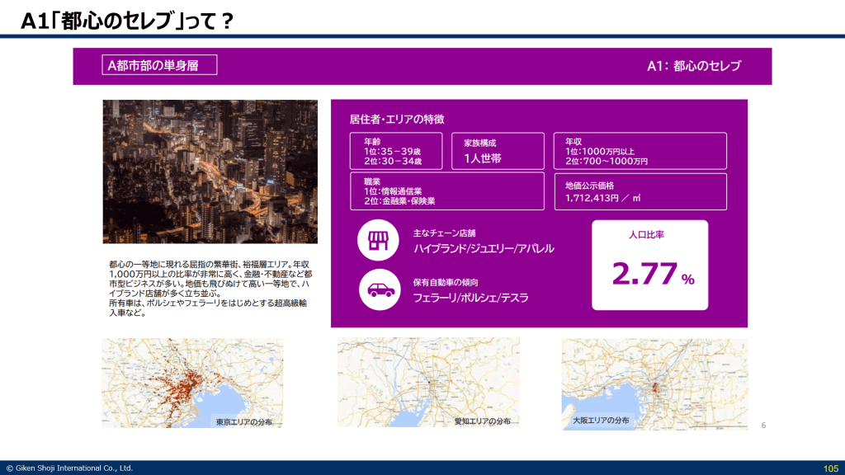
Task: Click the slide title A1「都心のセレブ」って？
Action: [127, 21]
